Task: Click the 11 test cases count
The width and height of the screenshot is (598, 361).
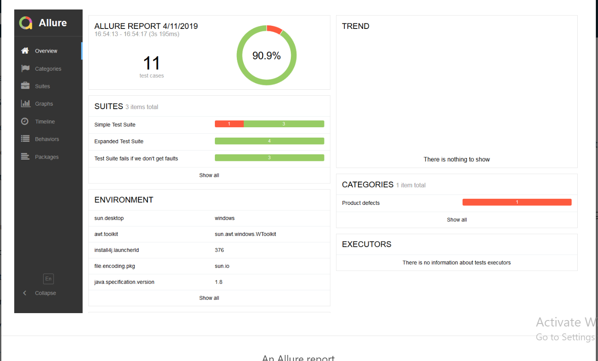Action: click(151, 63)
